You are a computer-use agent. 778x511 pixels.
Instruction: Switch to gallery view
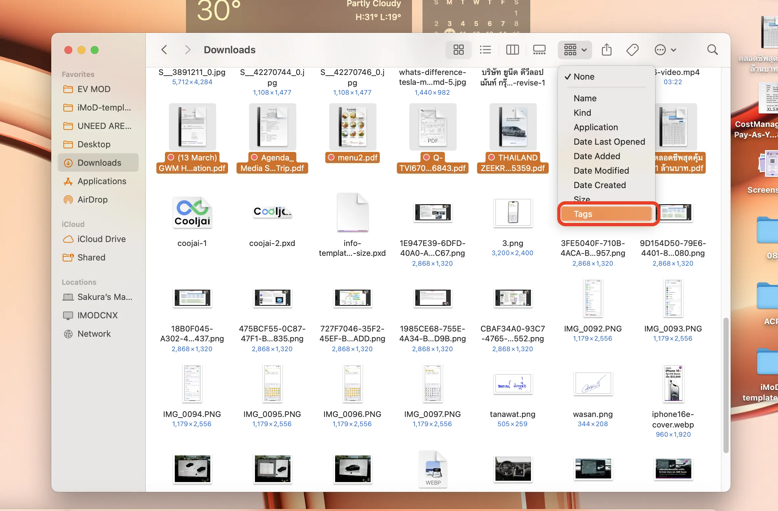pos(539,50)
